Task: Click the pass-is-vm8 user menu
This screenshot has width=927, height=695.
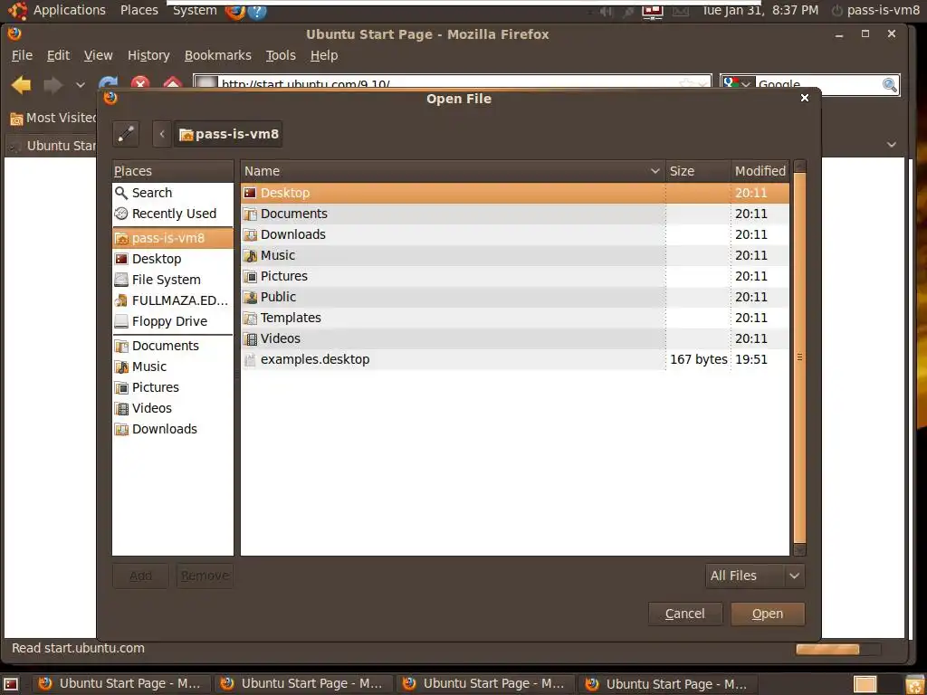Action: point(875,10)
